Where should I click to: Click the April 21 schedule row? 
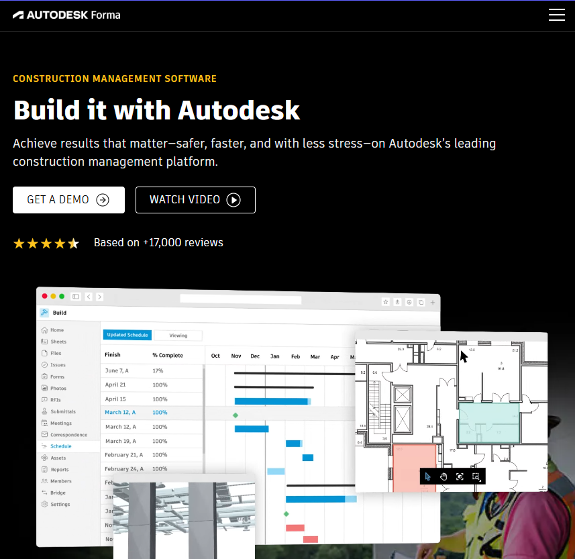pyautogui.click(x=152, y=385)
